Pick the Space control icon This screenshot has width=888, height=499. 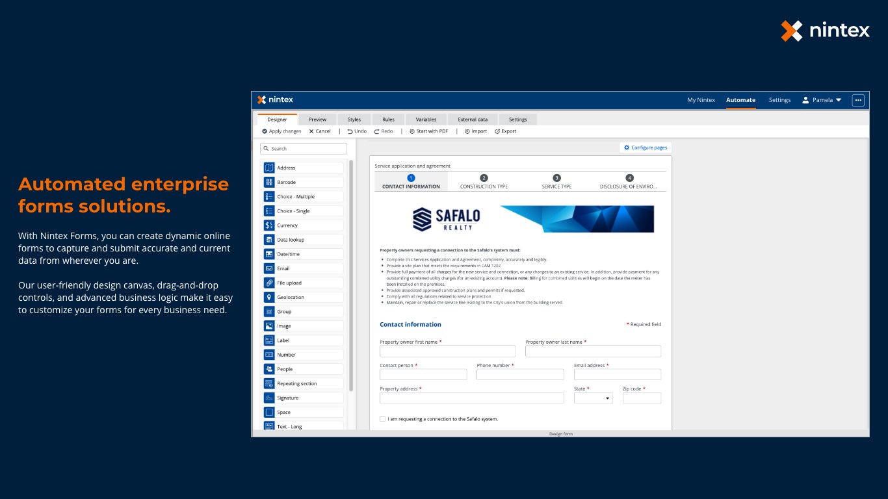pos(269,412)
